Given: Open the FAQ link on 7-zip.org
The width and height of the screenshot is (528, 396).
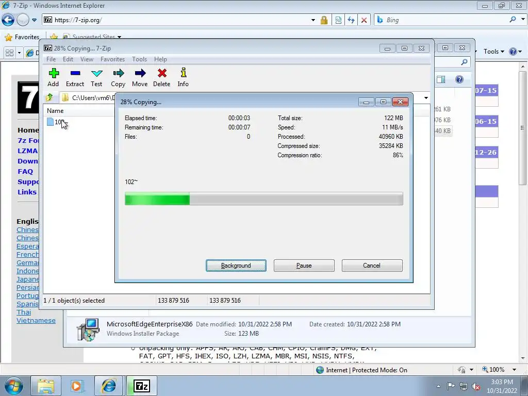Looking at the screenshot, I should pos(26,171).
